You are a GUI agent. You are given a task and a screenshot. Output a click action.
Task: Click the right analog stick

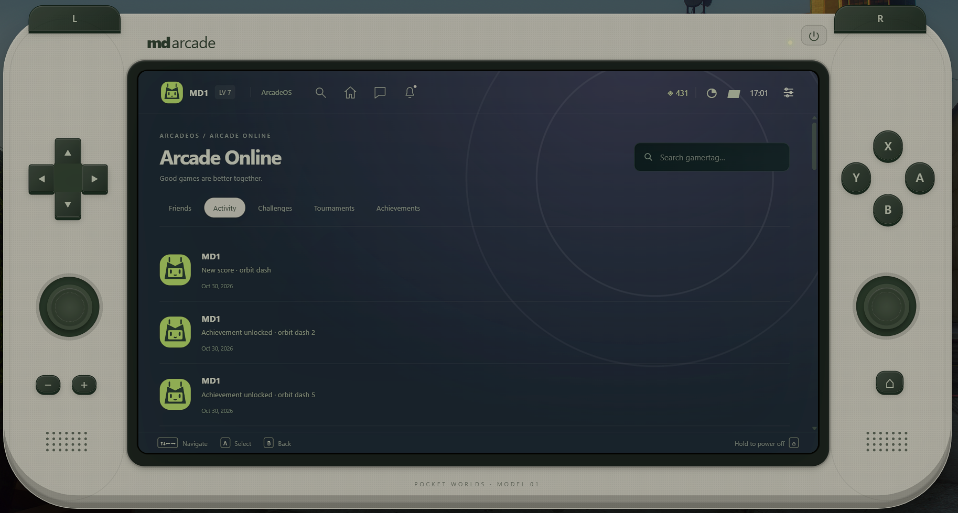[x=886, y=307]
